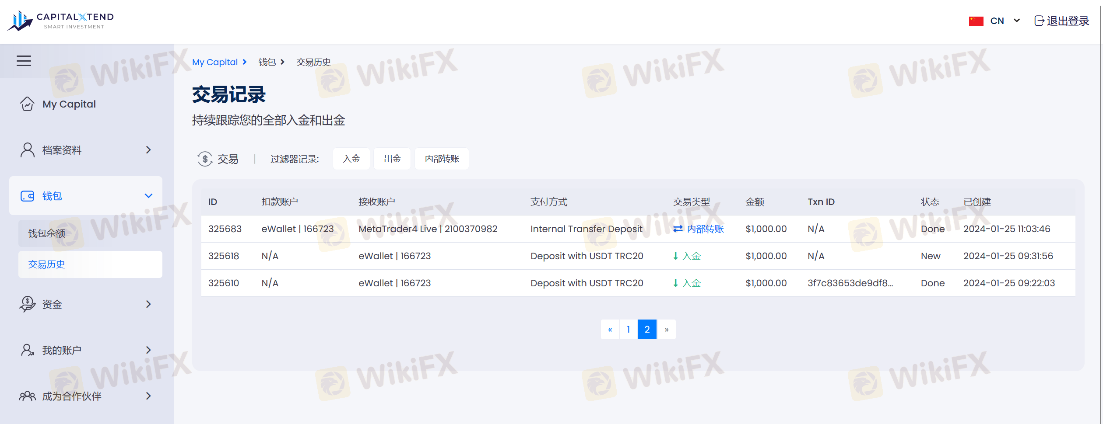Image resolution: width=1103 pixels, height=424 pixels.
Task: Click transaction ID 325683
Action: click(225, 229)
